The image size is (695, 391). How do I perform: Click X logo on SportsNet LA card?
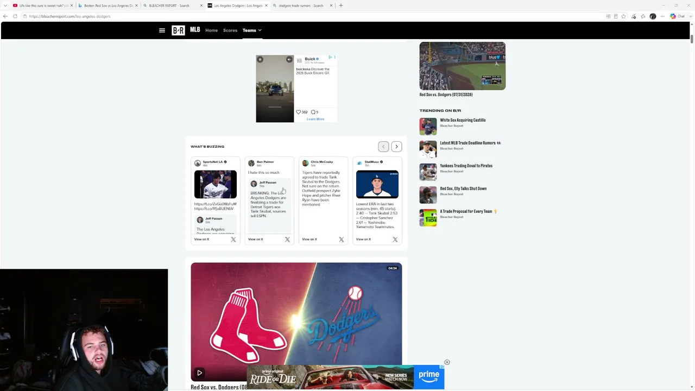click(x=233, y=239)
